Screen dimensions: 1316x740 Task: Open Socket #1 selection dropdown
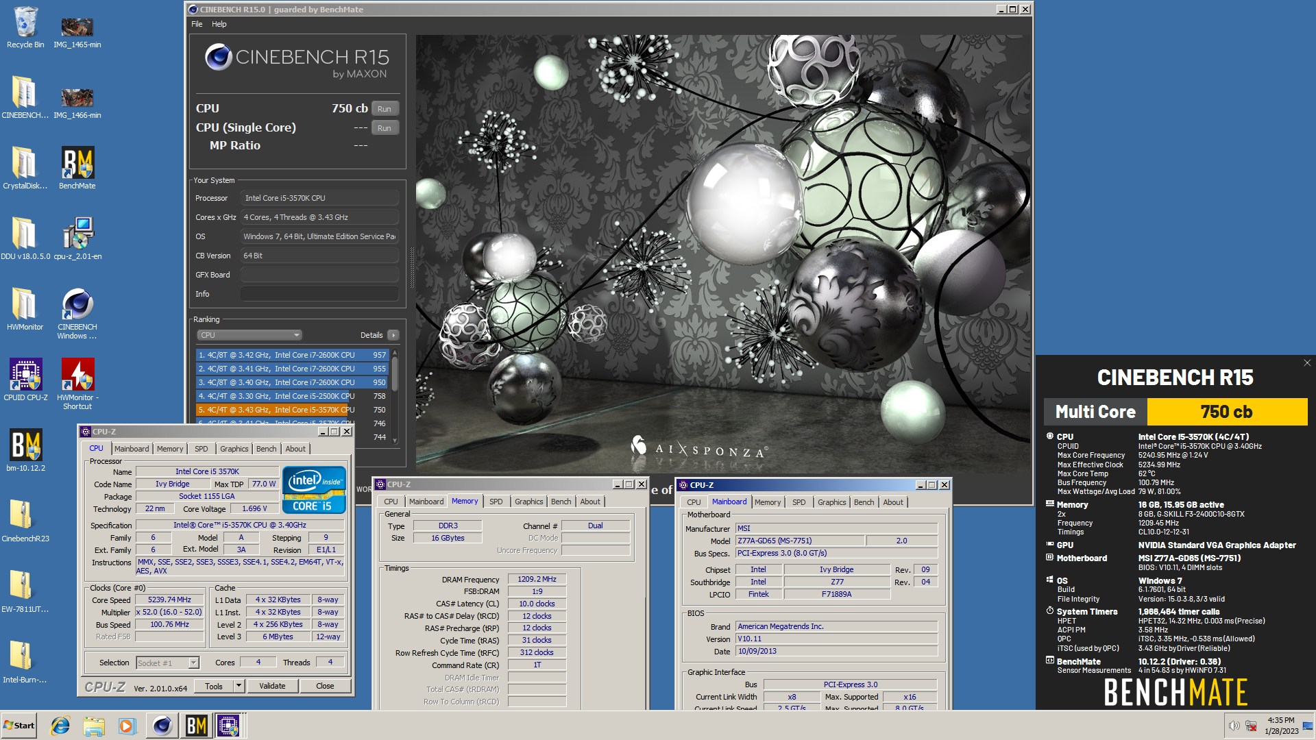[x=168, y=663]
